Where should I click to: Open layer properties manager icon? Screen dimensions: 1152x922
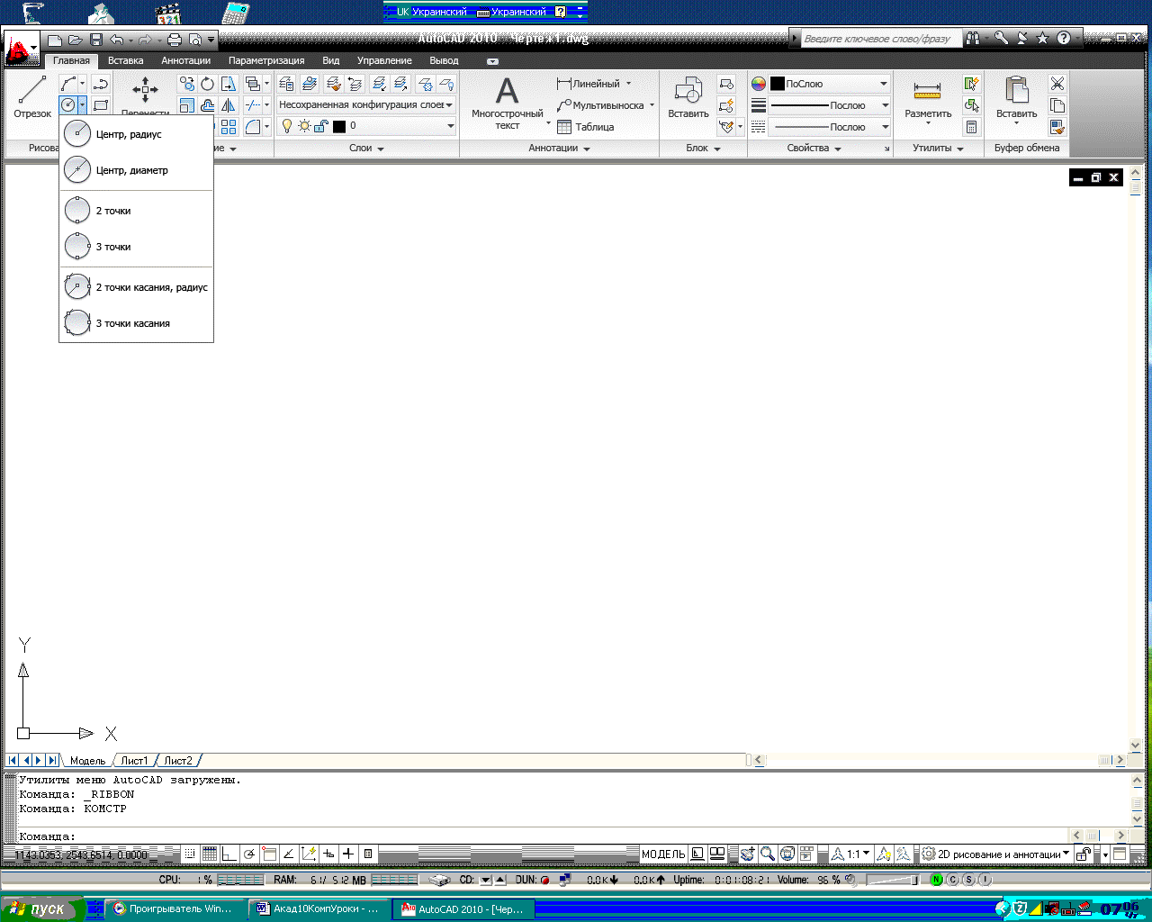pyautogui.click(x=286, y=84)
